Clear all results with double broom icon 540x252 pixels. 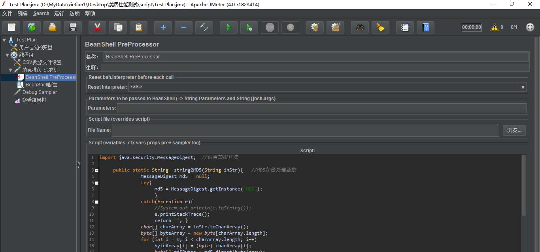[335, 27]
